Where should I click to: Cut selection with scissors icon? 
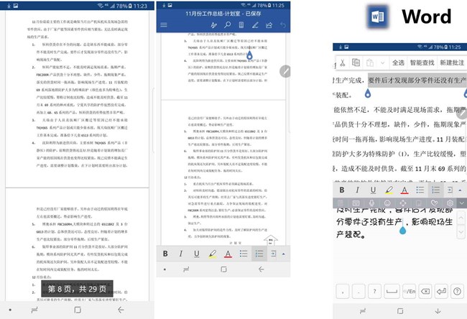[x=343, y=63]
